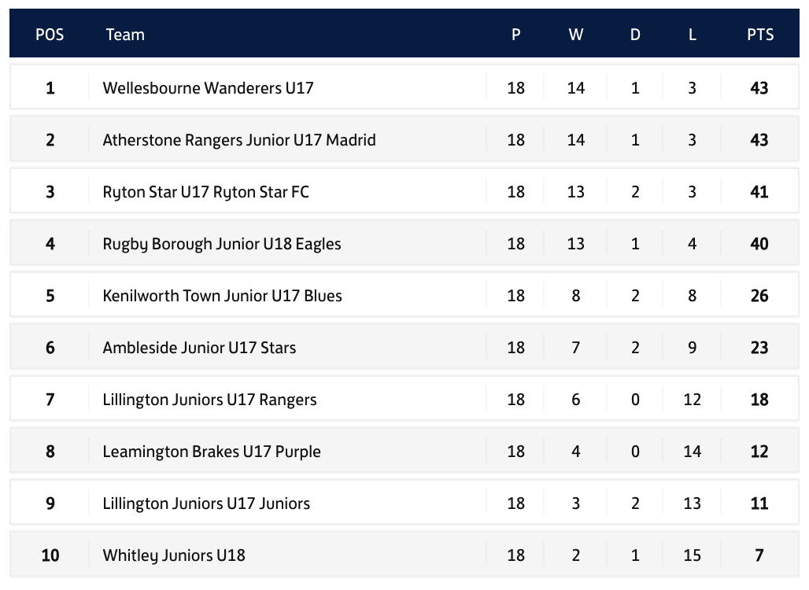Select Leamington Brakes U17 Purple
This screenshot has height=590, width=809.
[212, 452]
